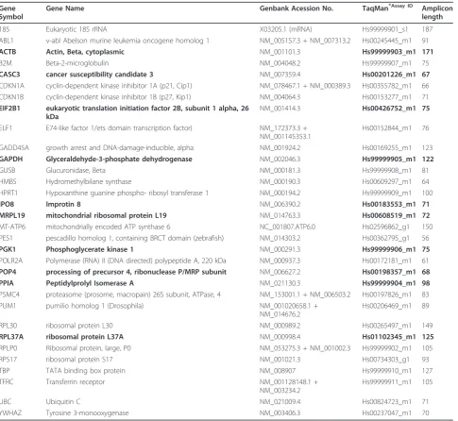Image resolution: width=458 pixels, height=421 pixels.
Task: Click amplicon length '187' for 18S
Action: point(427,29)
